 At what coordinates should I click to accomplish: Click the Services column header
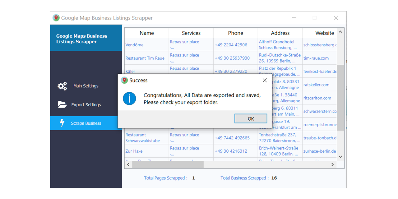pos(191,33)
